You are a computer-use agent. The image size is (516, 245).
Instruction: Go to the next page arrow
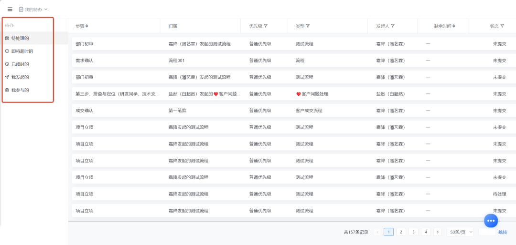(x=437, y=232)
